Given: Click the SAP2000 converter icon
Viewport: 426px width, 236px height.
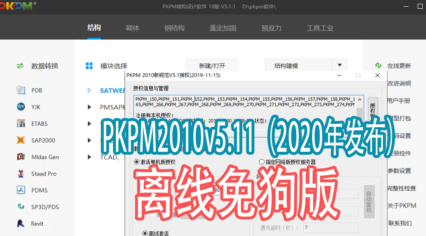Looking at the screenshot, I should pos(21,140).
